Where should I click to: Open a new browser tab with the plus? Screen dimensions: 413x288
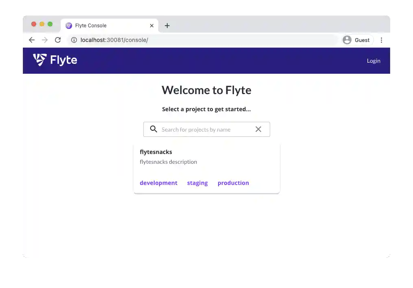tap(167, 25)
